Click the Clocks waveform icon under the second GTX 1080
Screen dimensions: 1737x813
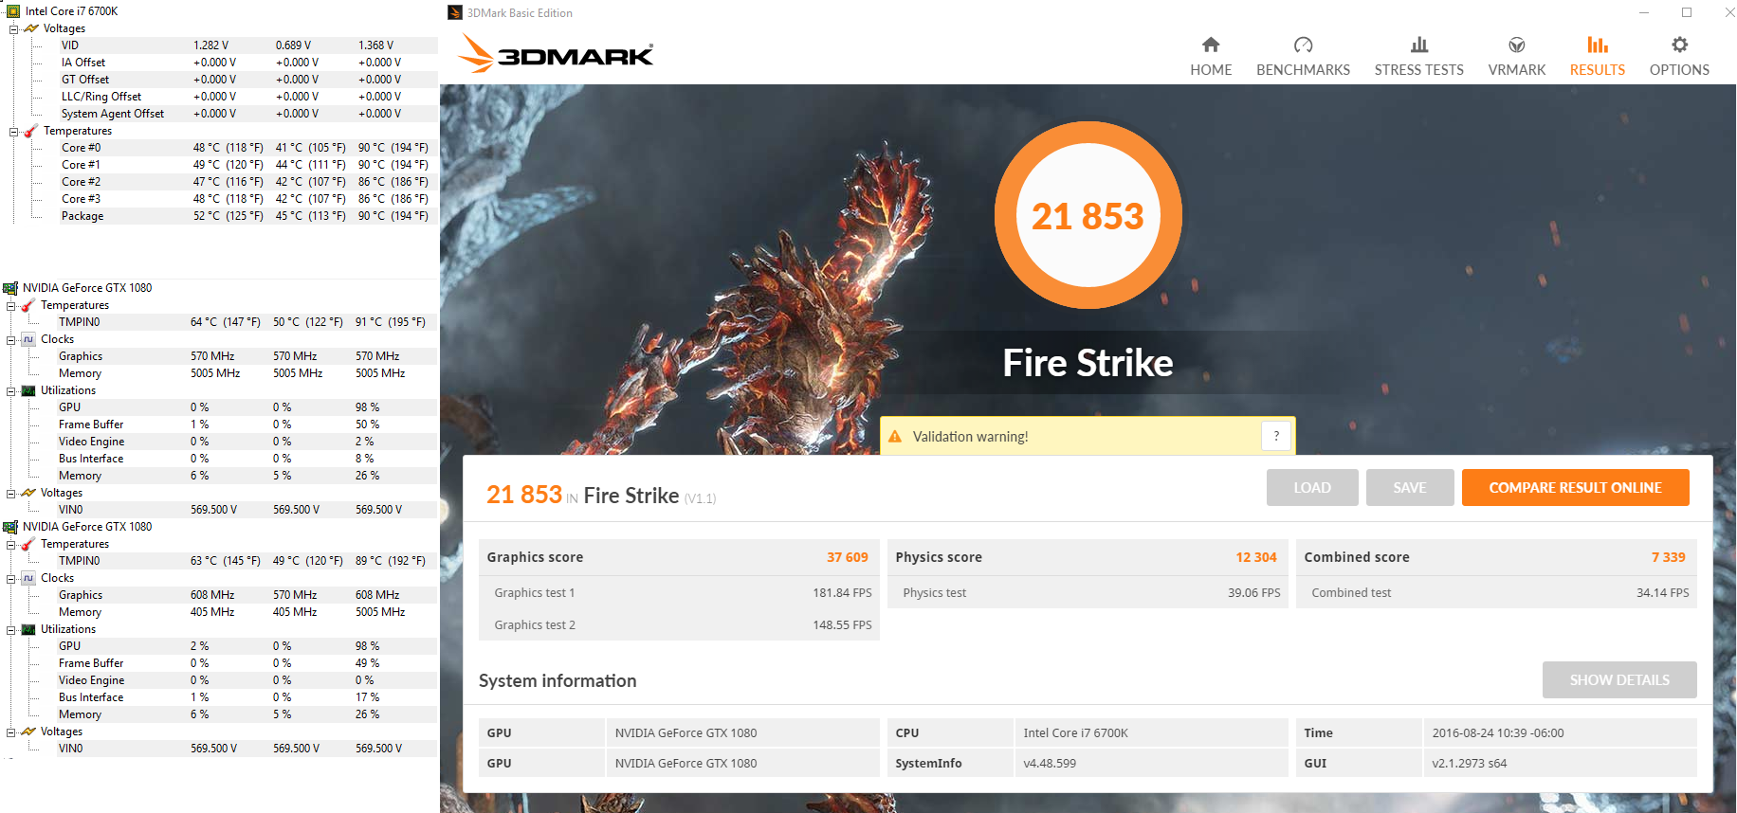pyautogui.click(x=27, y=578)
